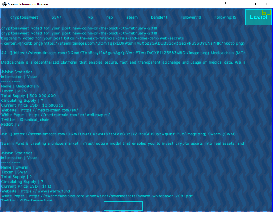
Task: Click the 'Follower:19' count
Action: click(x=191, y=17)
